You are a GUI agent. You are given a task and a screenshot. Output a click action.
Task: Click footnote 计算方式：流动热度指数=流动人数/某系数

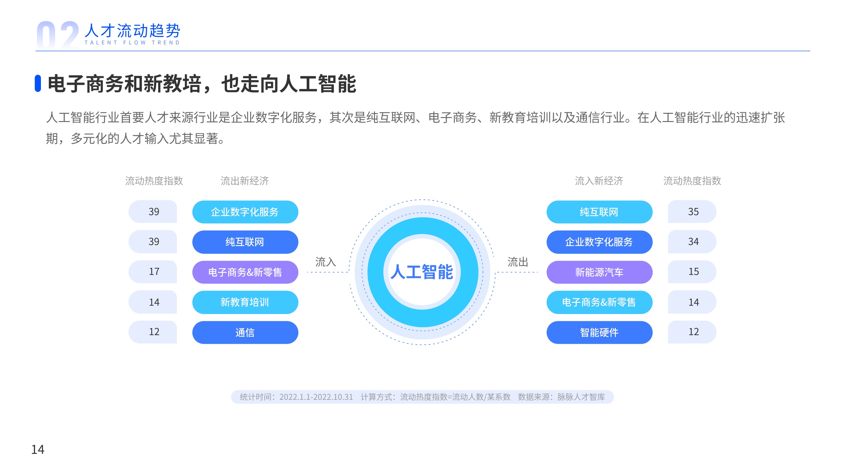pos(435,397)
